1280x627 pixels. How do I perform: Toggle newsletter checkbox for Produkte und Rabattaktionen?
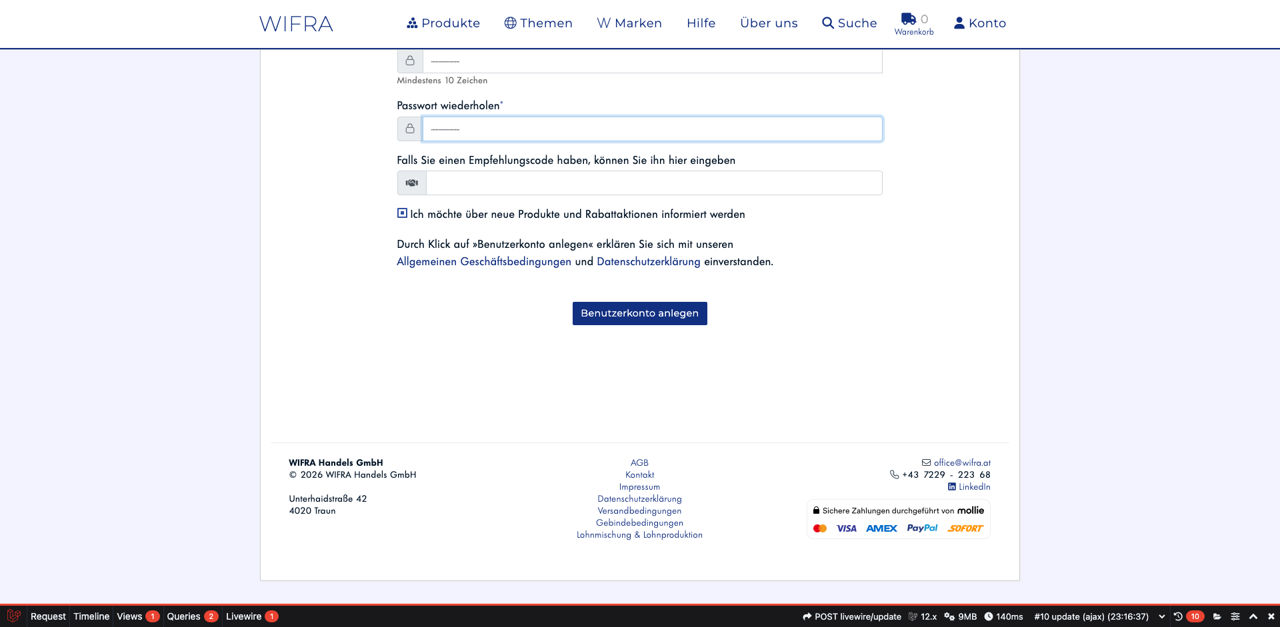tap(402, 213)
